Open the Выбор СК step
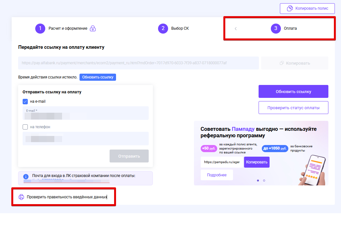 [x=180, y=28]
